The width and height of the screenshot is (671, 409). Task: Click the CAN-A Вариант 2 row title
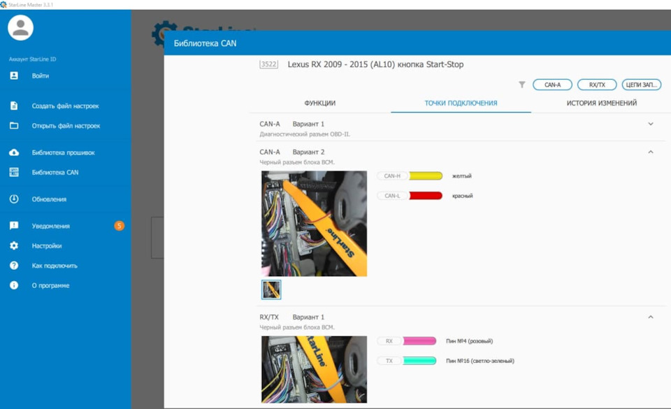pyautogui.click(x=292, y=152)
